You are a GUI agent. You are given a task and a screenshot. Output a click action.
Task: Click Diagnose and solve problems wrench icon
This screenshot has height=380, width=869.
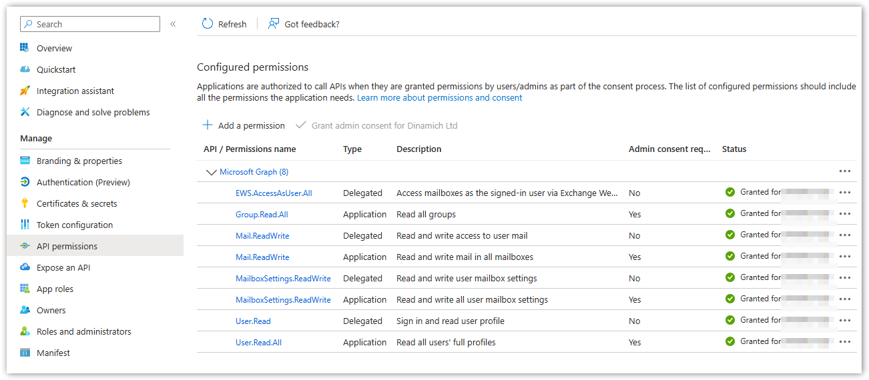coord(25,112)
